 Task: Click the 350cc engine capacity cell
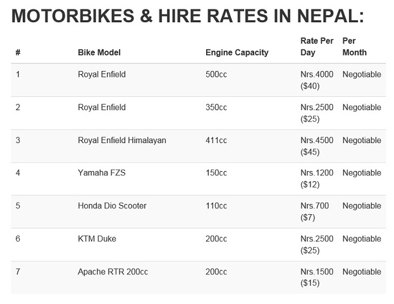[216, 107]
